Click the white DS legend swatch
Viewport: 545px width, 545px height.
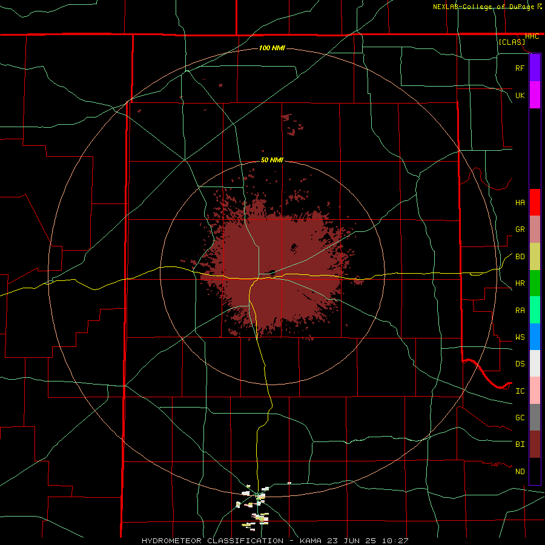click(x=535, y=363)
